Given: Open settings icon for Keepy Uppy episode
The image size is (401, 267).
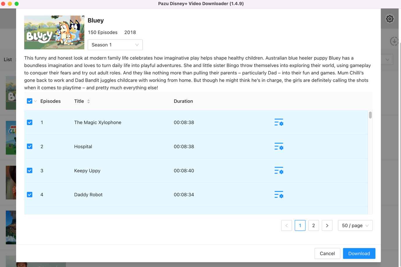Looking at the screenshot, I should [278, 171].
